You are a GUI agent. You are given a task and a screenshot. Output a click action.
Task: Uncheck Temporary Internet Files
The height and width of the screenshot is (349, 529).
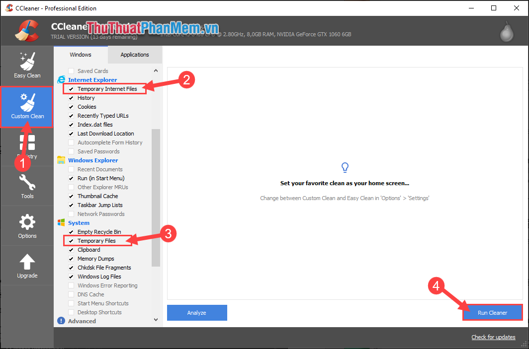click(x=72, y=88)
